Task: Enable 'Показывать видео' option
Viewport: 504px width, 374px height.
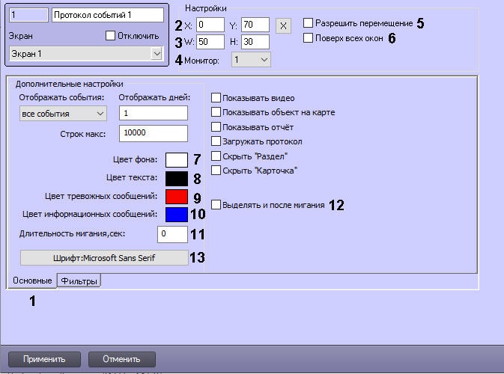Action: coord(216,98)
